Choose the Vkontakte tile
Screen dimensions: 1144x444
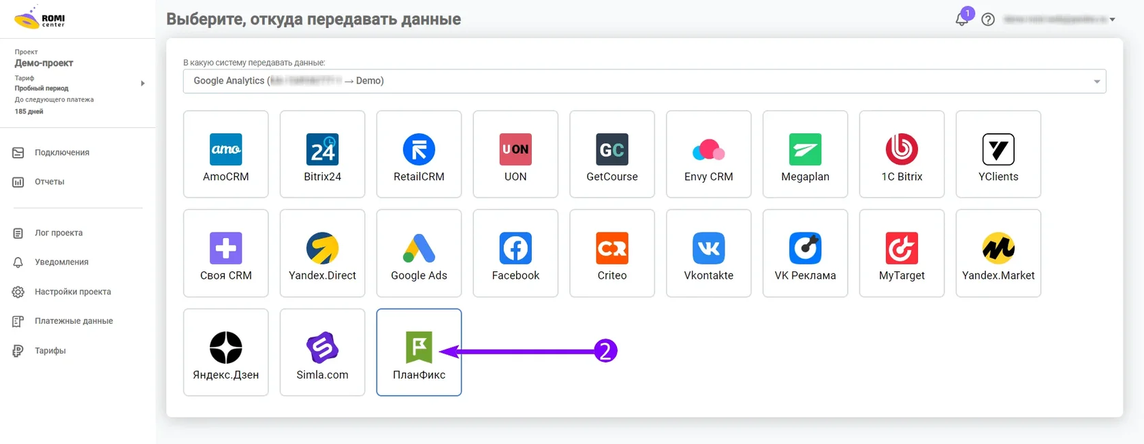[x=709, y=254]
